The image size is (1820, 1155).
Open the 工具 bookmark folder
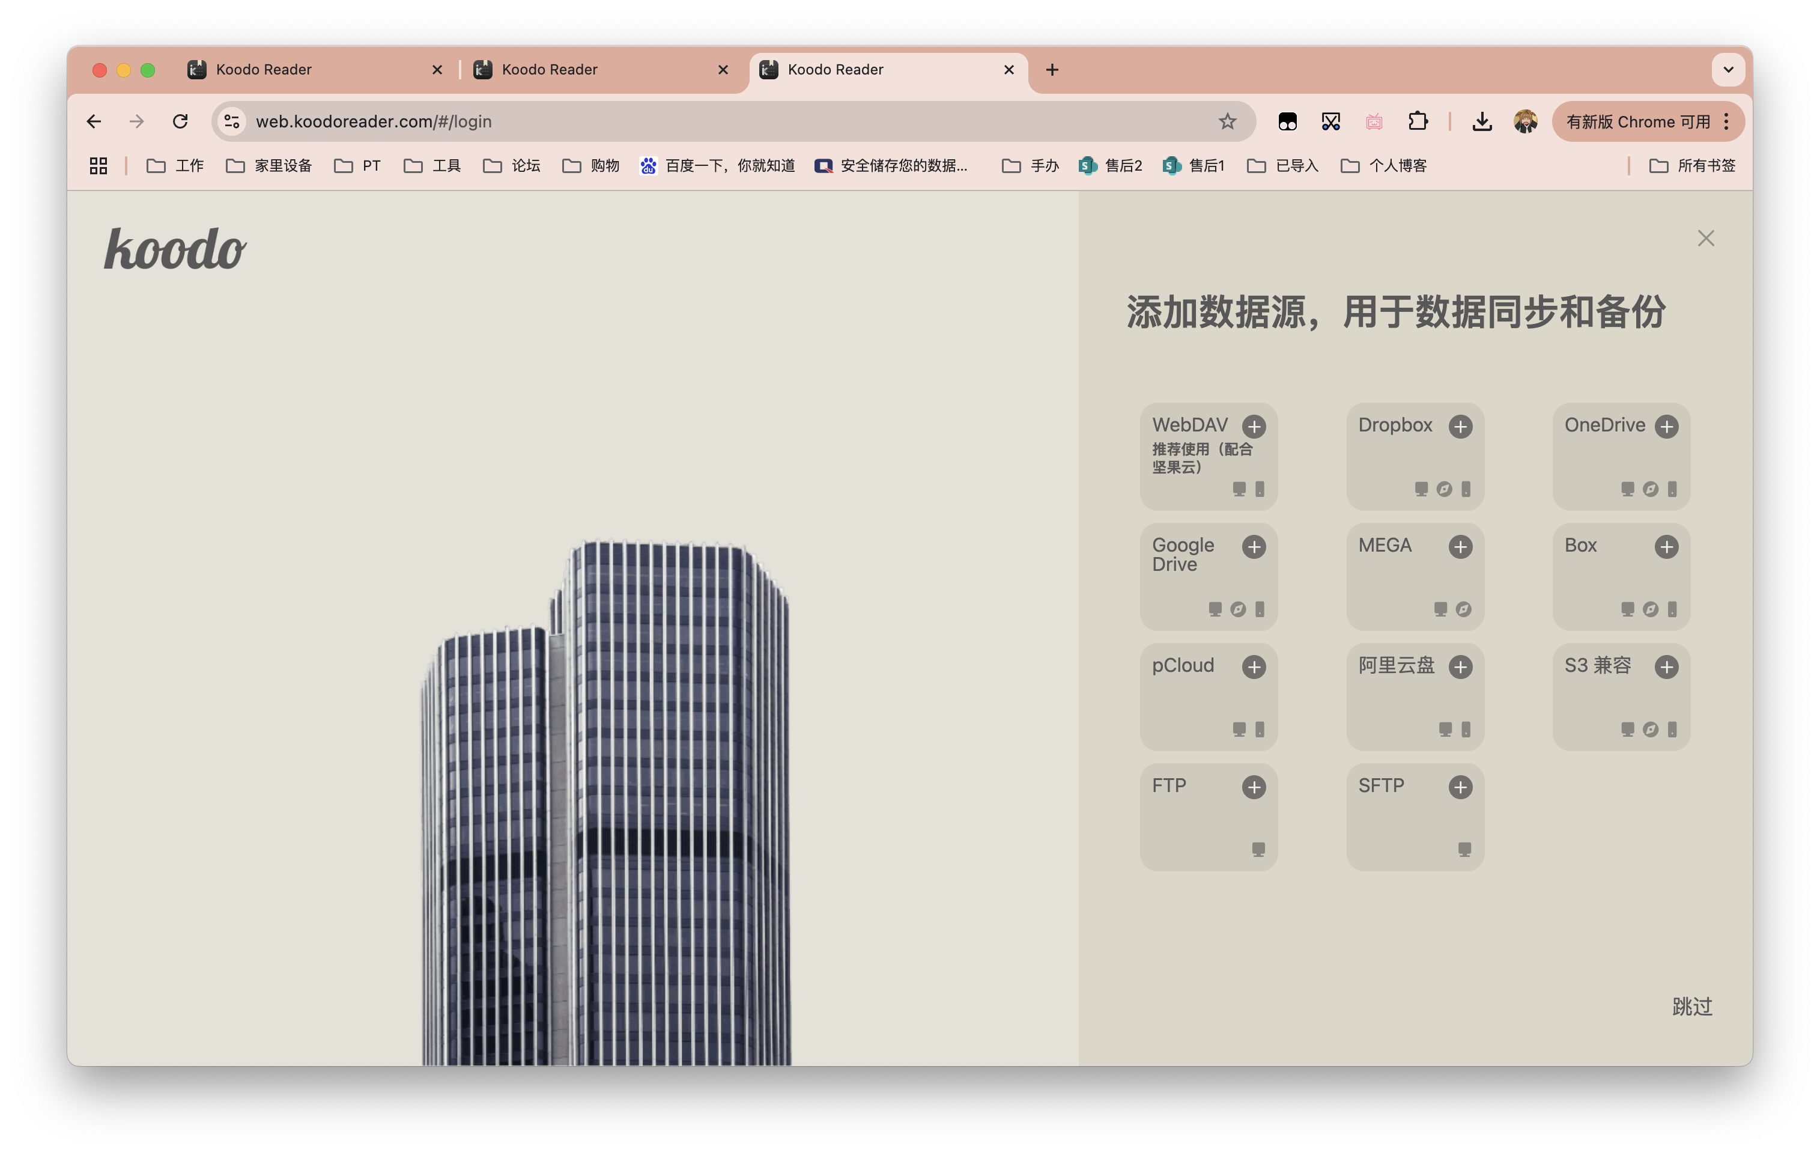[432, 166]
